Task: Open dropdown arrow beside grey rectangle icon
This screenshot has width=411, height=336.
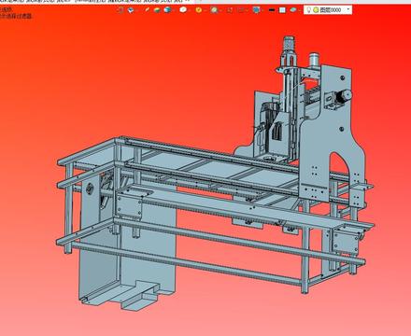Action: 247,10
